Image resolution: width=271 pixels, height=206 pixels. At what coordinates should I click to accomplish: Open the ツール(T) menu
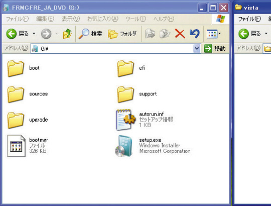coord(135,19)
